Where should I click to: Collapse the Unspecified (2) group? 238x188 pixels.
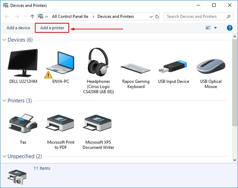[x=4, y=156]
